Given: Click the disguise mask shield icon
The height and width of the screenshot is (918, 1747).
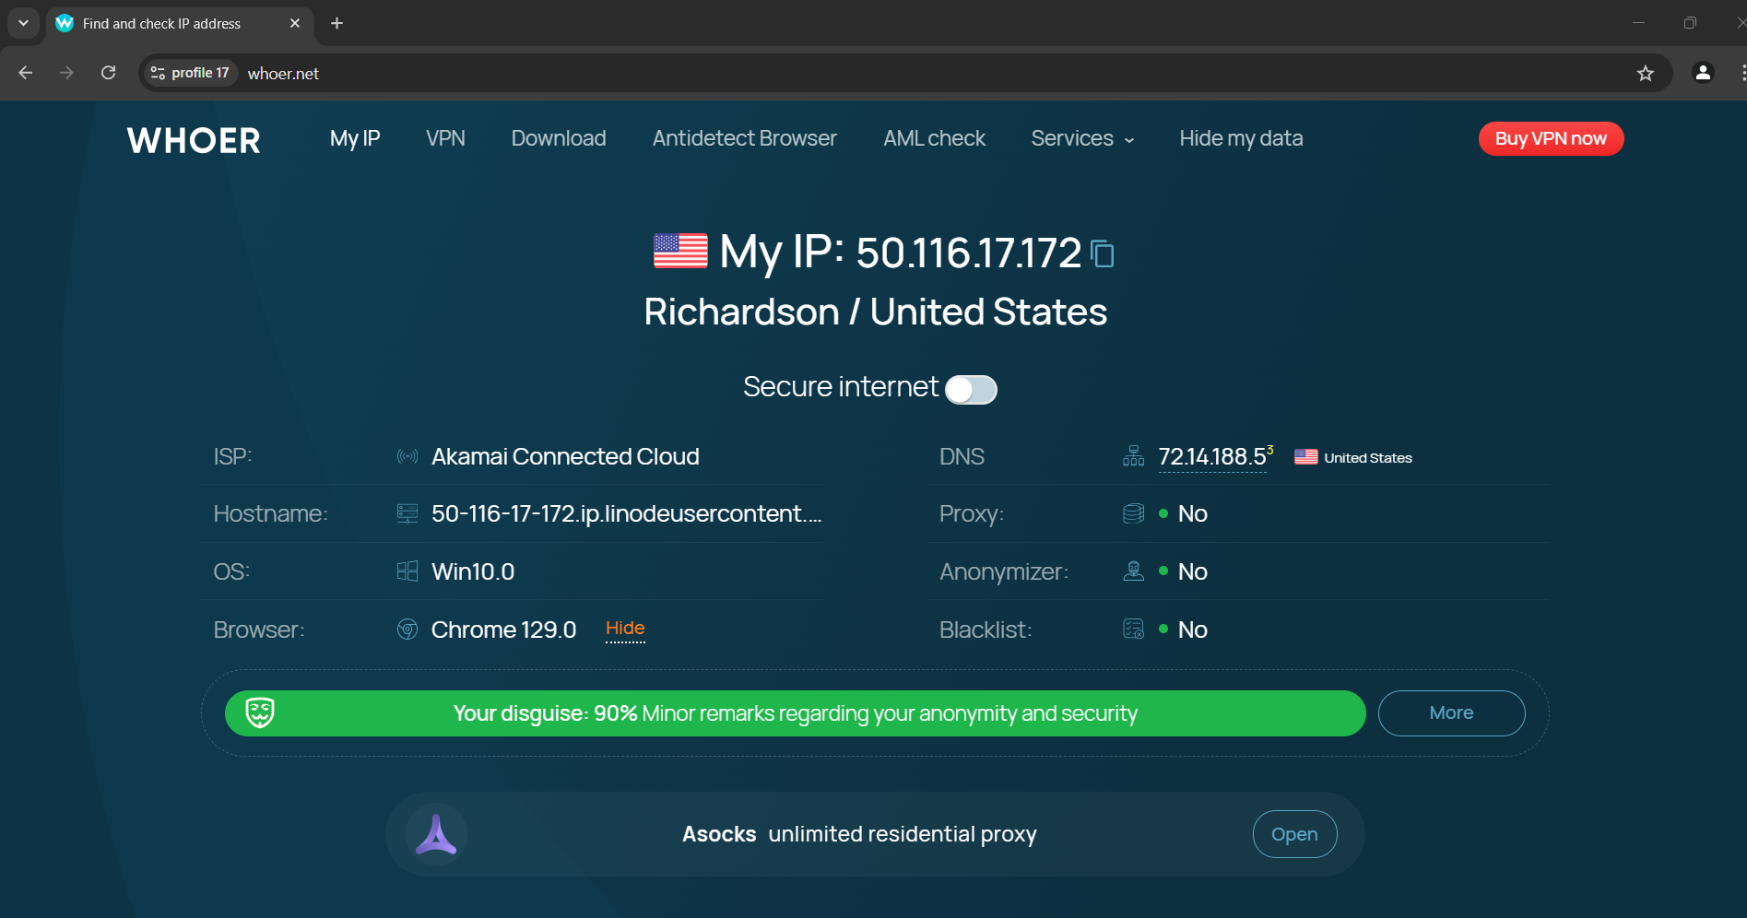Looking at the screenshot, I should (260, 712).
